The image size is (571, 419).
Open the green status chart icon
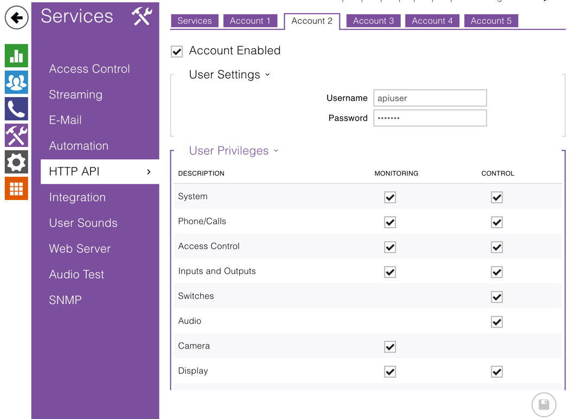click(x=16, y=56)
